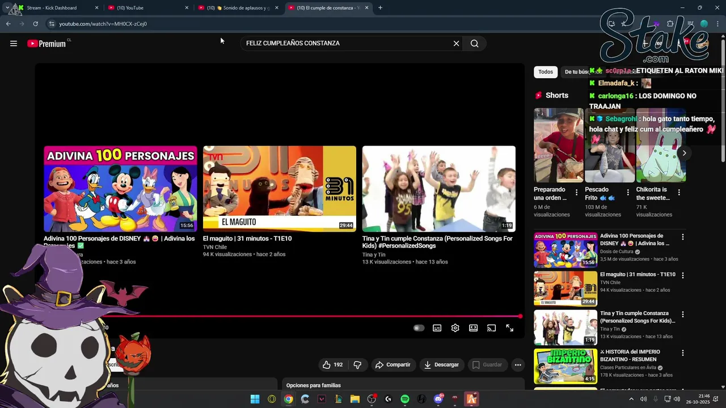Play endscreen El Maguito 31 minutos thumbnail

click(280, 189)
